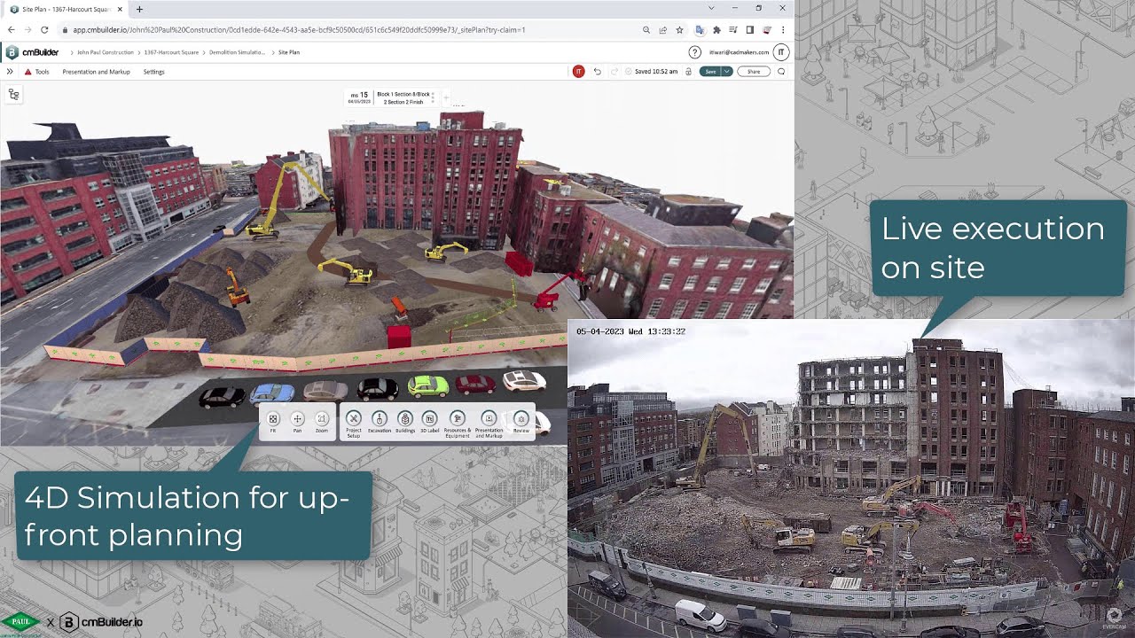This screenshot has width=1135, height=638.
Task: Click the Share button
Action: [753, 71]
